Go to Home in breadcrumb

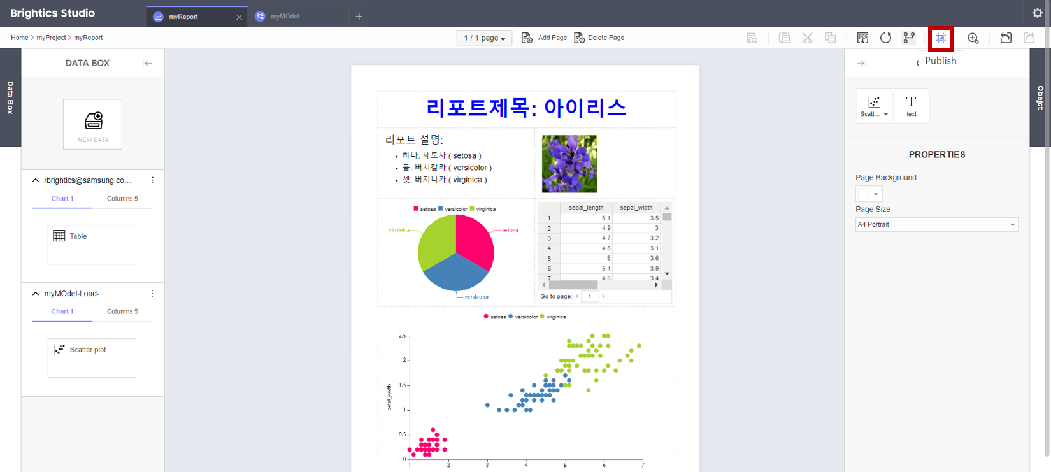(20, 38)
